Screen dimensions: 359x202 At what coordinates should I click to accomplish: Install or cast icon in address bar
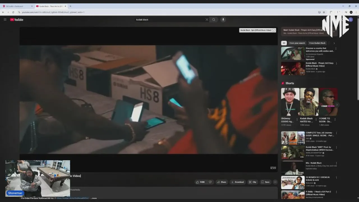319,12
